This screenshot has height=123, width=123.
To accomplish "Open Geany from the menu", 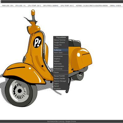I will point(61,48).
